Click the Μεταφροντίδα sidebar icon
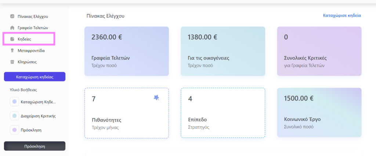Screen dimensions: 376x156 pos(12,50)
